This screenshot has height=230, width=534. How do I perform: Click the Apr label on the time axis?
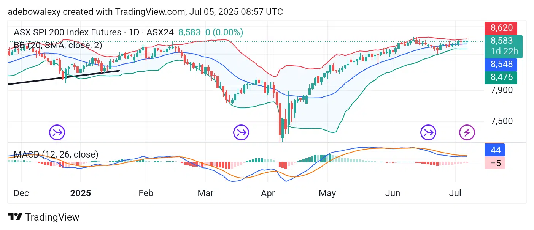tap(268, 193)
